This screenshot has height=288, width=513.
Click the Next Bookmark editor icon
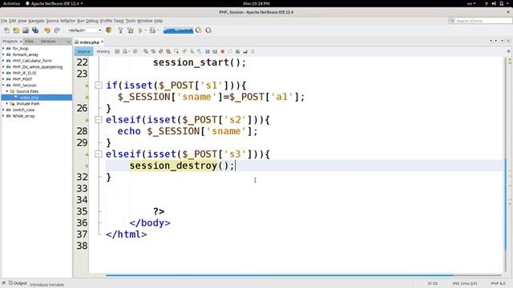[192, 51]
